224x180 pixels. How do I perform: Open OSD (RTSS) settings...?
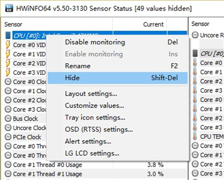coord(99,130)
